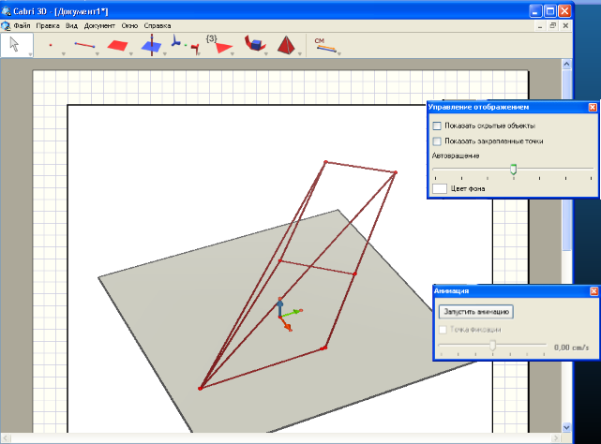
Task: Click the "Цвет фона" color swatch
Action: tap(439, 188)
